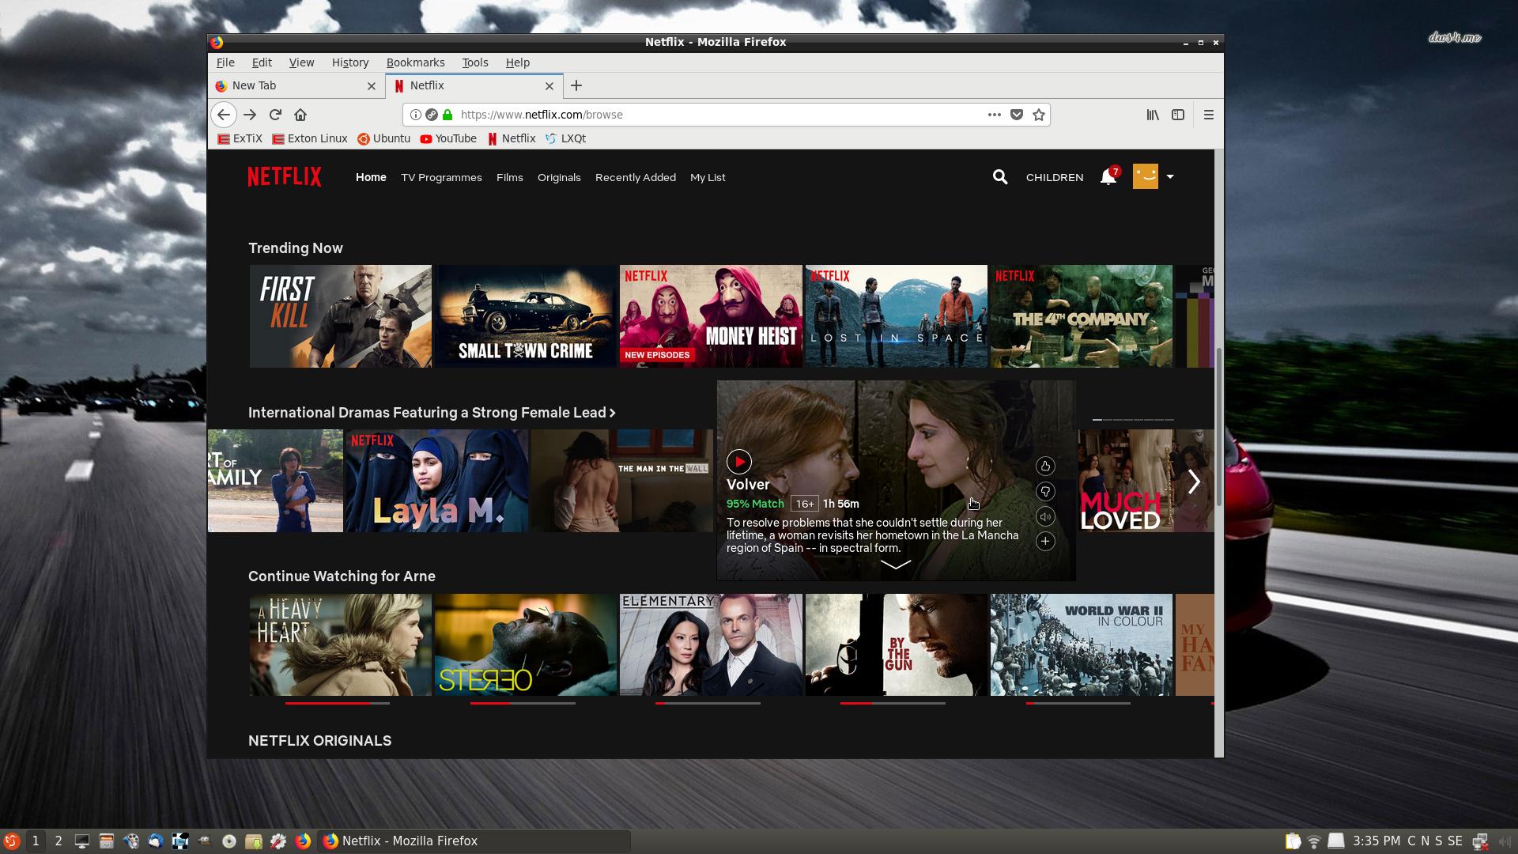Click By the Gun progress bar
Image resolution: width=1518 pixels, height=854 pixels.
pos(893,703)
